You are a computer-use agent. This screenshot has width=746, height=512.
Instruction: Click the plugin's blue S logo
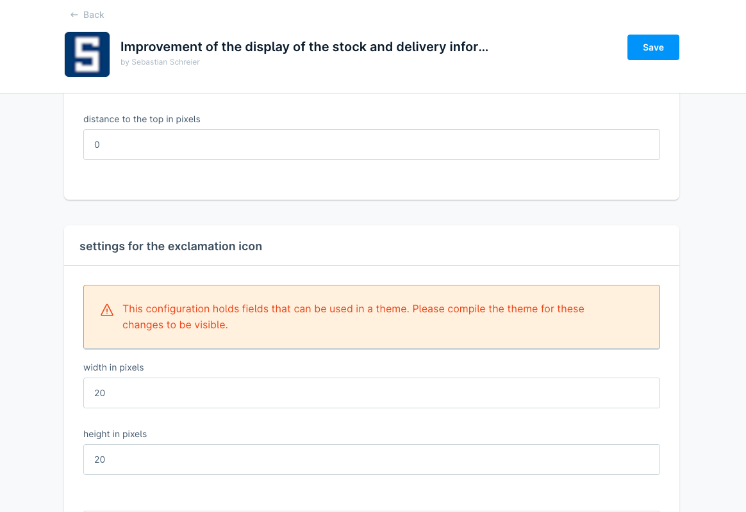87,54
